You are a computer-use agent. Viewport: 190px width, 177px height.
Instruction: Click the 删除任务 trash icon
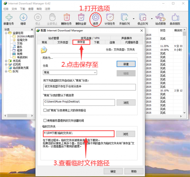[x=67, y=17]
